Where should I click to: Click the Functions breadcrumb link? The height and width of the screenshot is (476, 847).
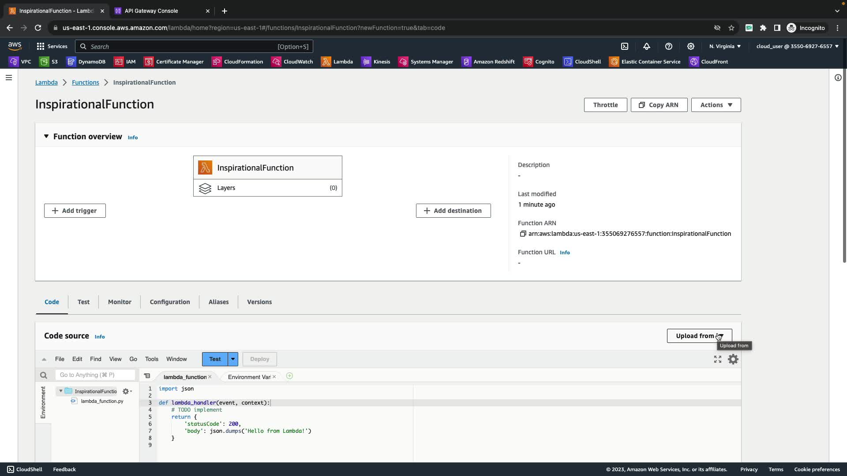(86, 82)
